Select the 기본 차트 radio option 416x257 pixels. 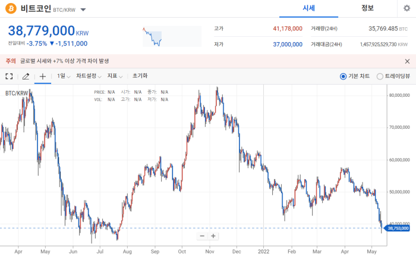coord(343,77)
